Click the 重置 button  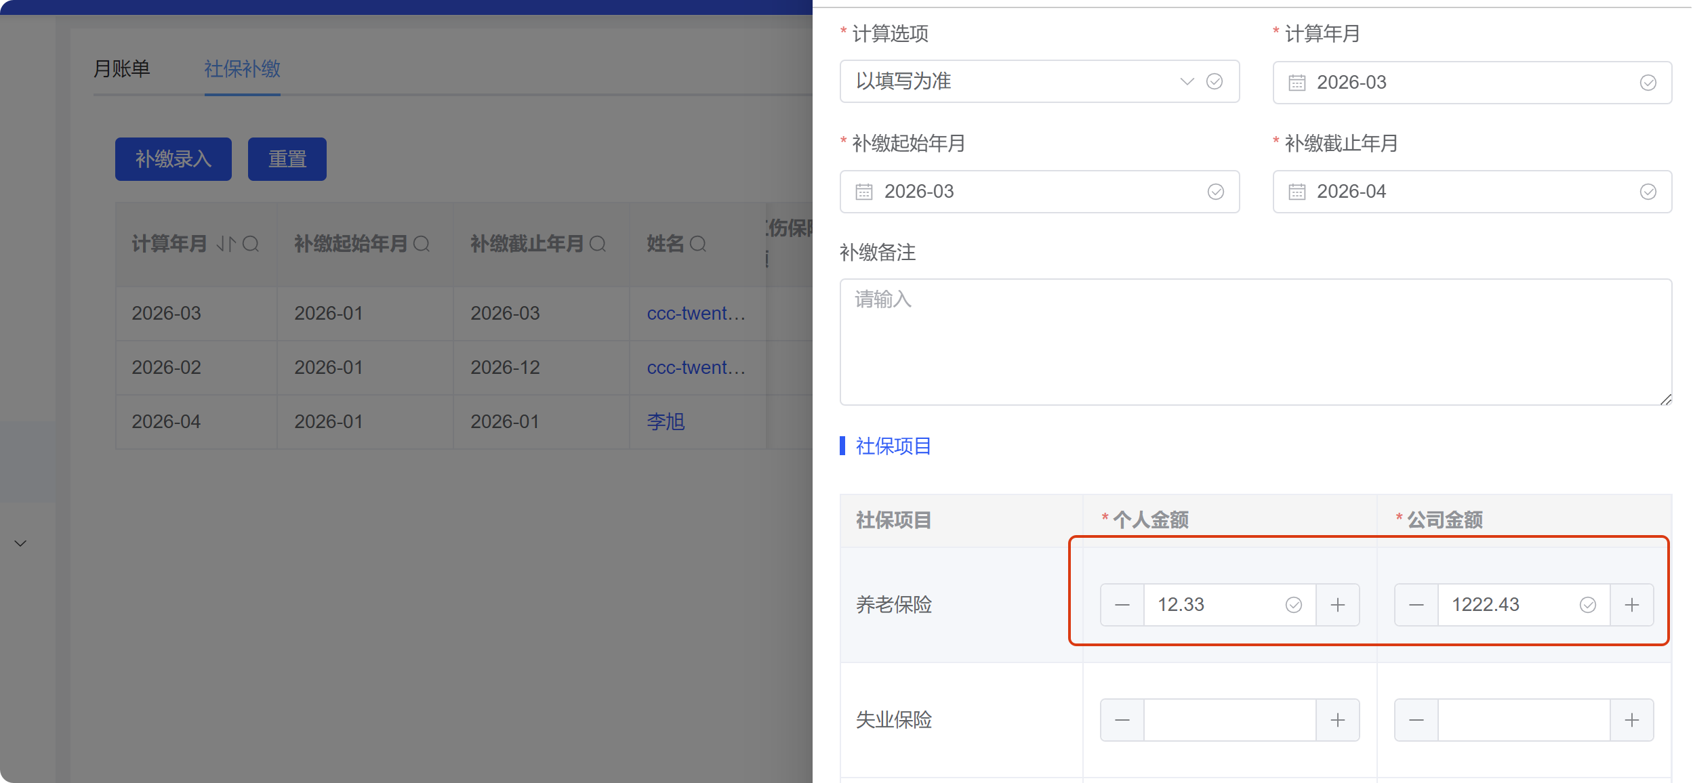(287, 159)
